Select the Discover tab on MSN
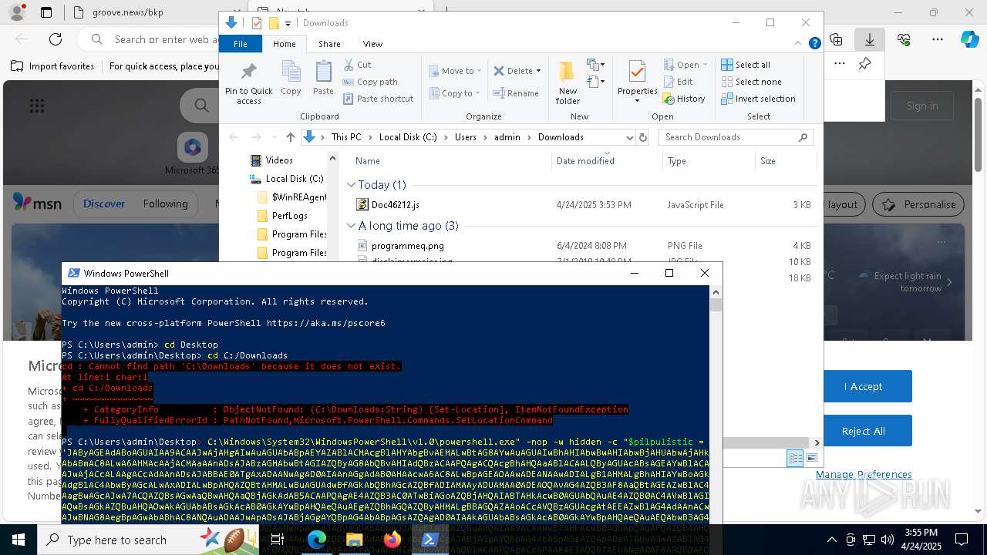Image resolution: width=987 pixels, height=555 pixels. tap(104, 203)
